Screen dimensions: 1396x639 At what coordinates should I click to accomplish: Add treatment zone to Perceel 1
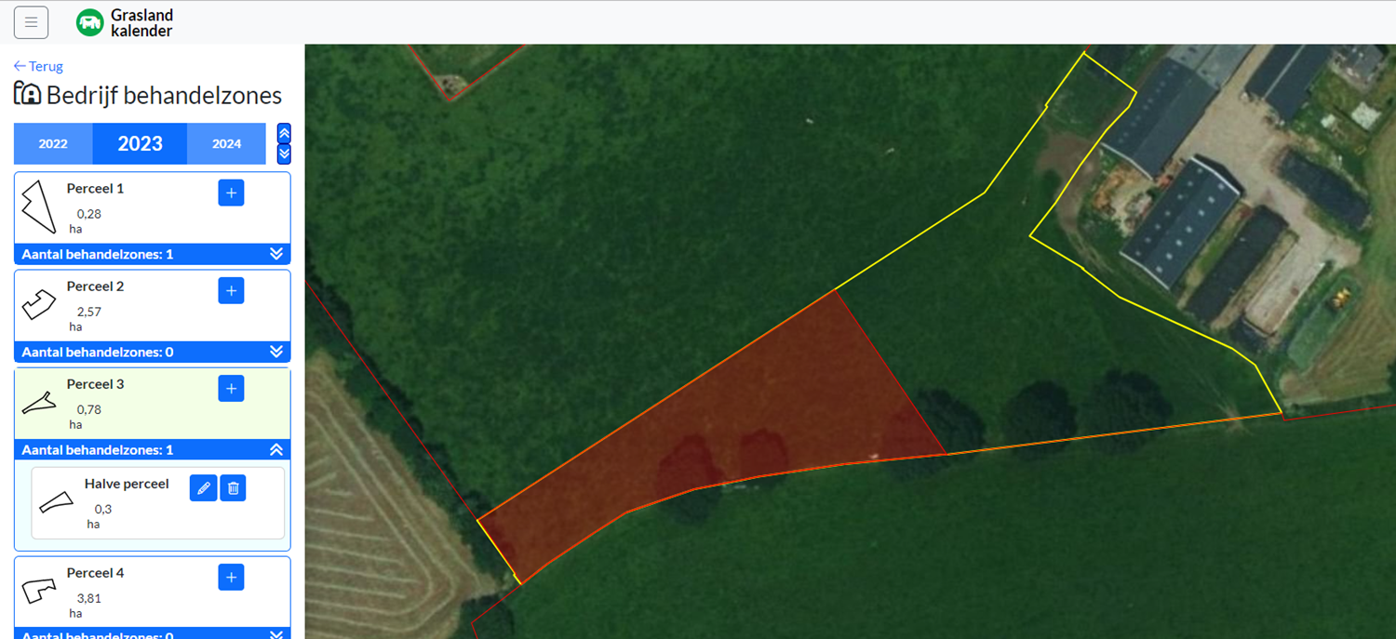pyautogui.click(x=231, y=193)
